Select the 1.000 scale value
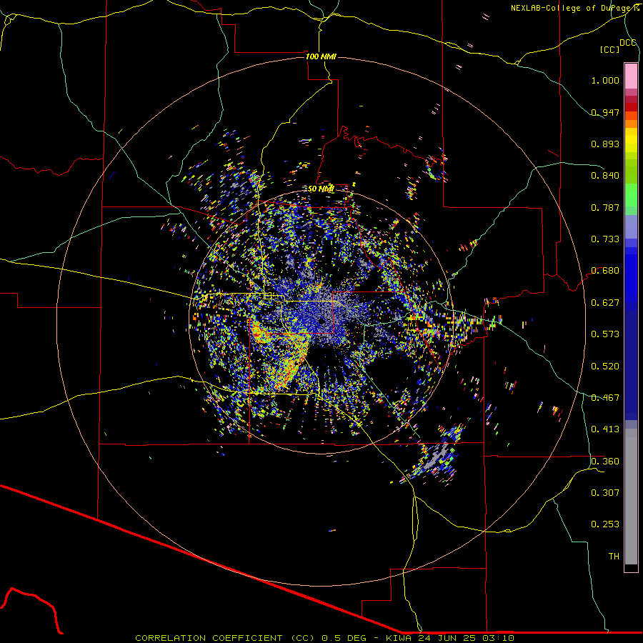The image size is (643, 643). point(605,80)
